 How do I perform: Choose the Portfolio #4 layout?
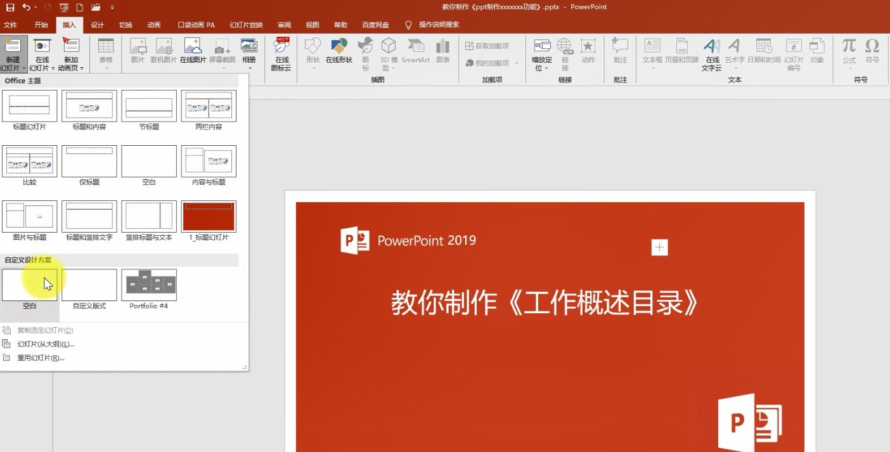pyautogui.click(x=149, y=289)
